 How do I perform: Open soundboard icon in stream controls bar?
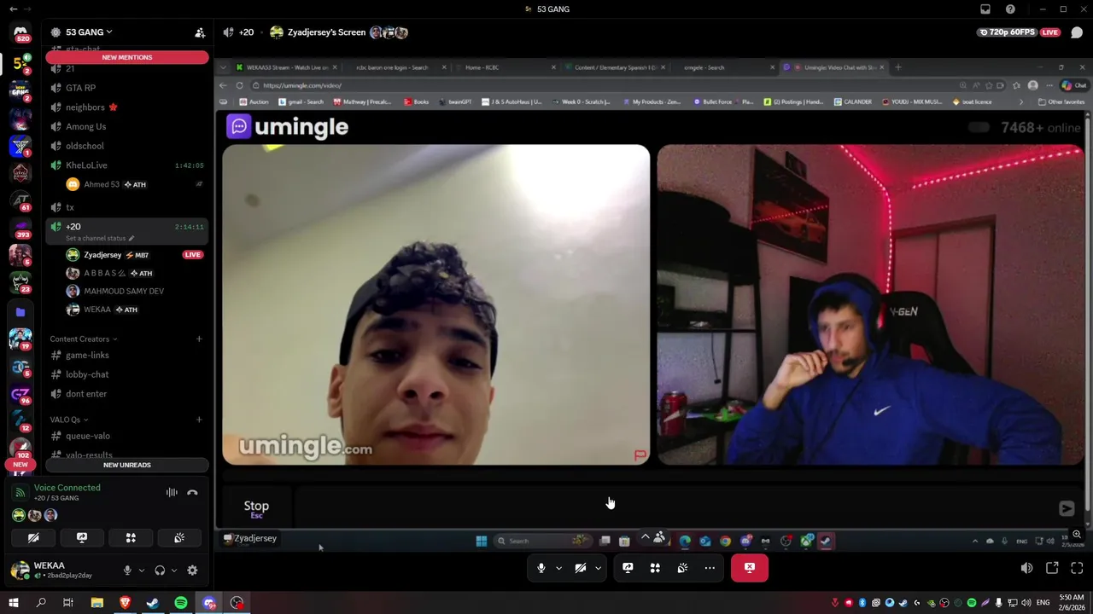(682, 568)
